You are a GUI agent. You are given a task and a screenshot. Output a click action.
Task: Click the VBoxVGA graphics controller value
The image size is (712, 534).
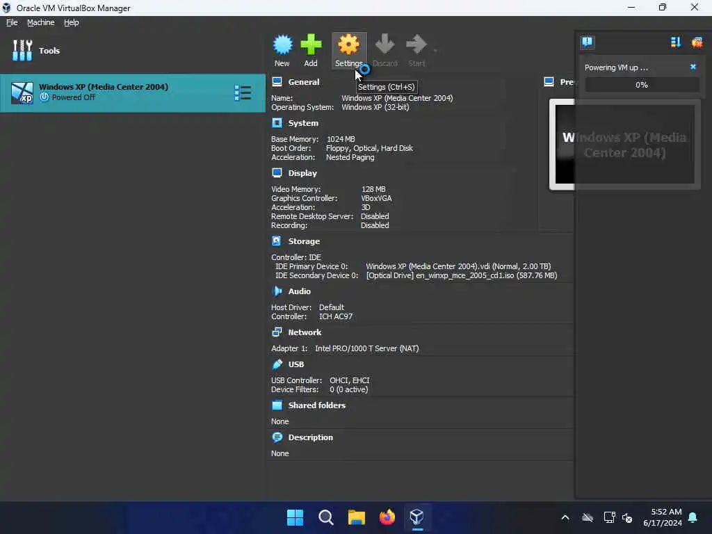click(376, 198)
